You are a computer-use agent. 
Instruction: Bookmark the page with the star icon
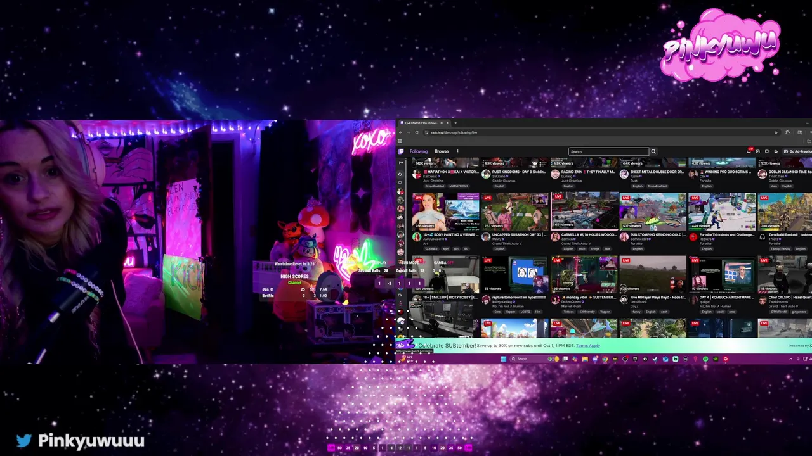coord(776,132)
